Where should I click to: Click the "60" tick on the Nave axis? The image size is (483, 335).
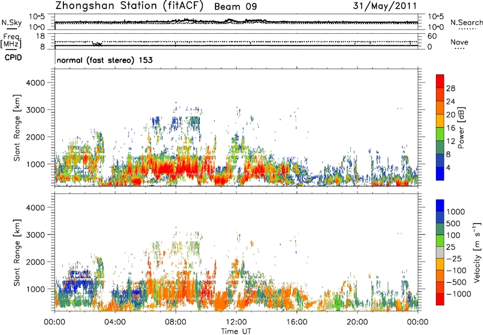[432, 36]
